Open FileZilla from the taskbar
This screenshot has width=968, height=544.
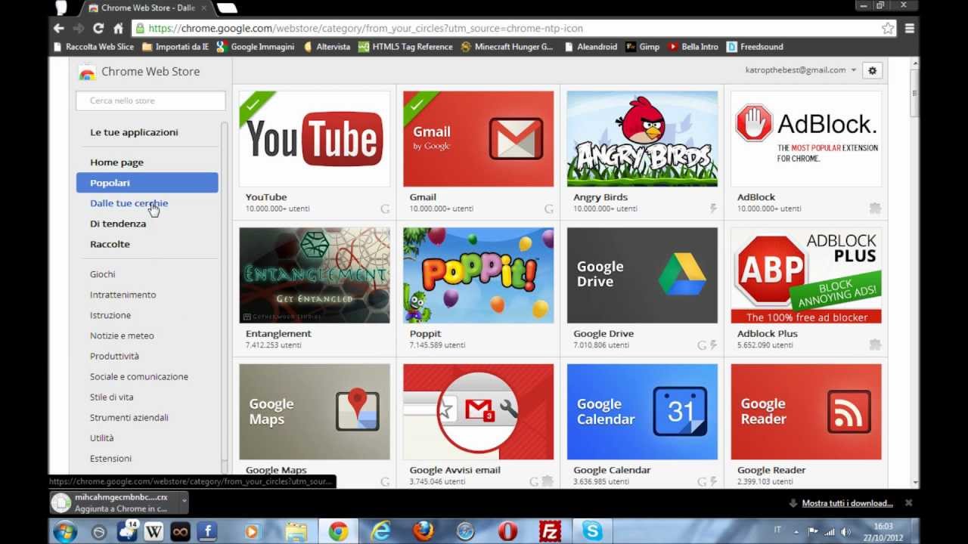tap(550, 532)
